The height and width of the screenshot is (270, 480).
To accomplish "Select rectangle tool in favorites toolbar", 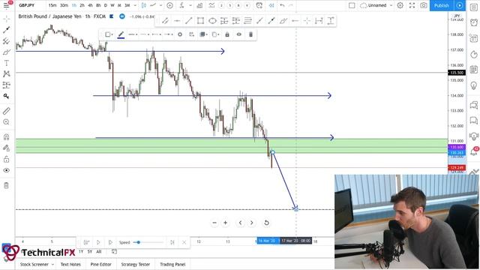I will point(200,21).
